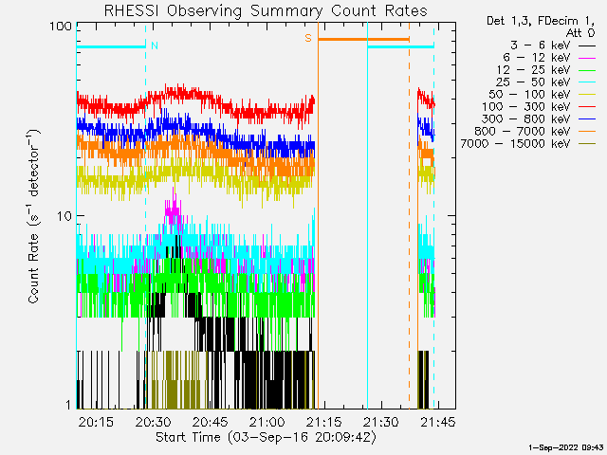607x455 pixels.
Task: Click the '20:30' x-axis tick label
Action: 154,422
